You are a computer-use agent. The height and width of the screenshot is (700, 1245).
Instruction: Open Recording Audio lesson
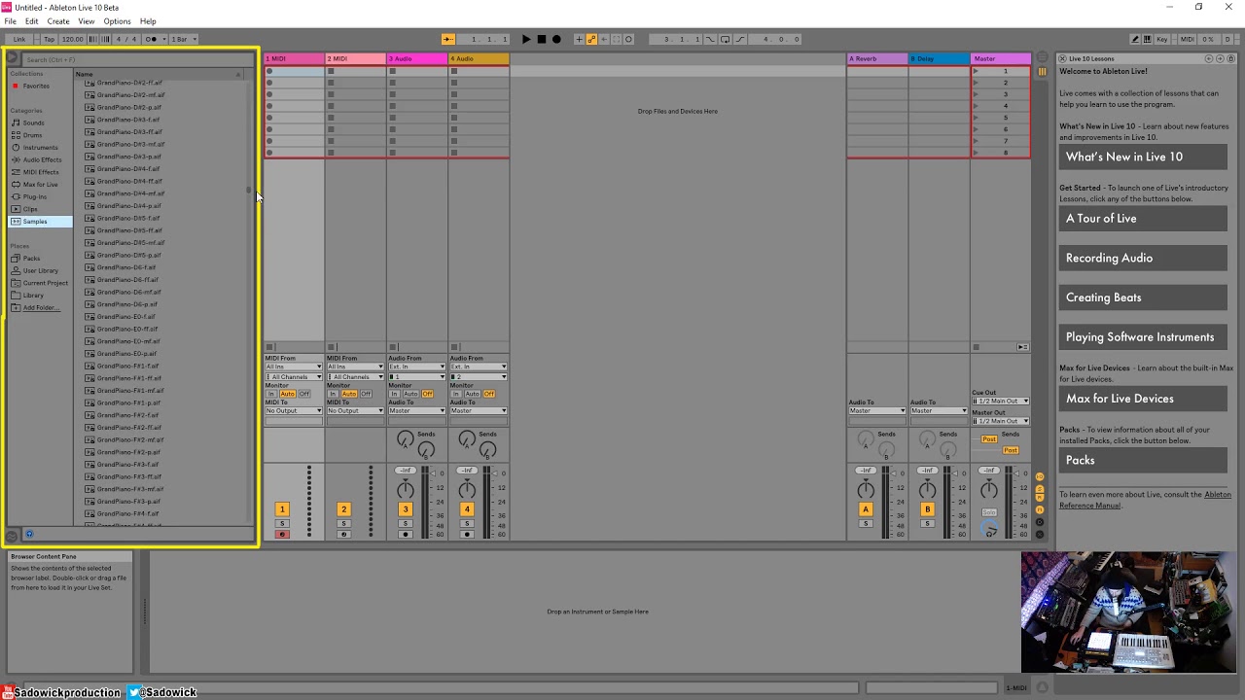click(1143, 258)
